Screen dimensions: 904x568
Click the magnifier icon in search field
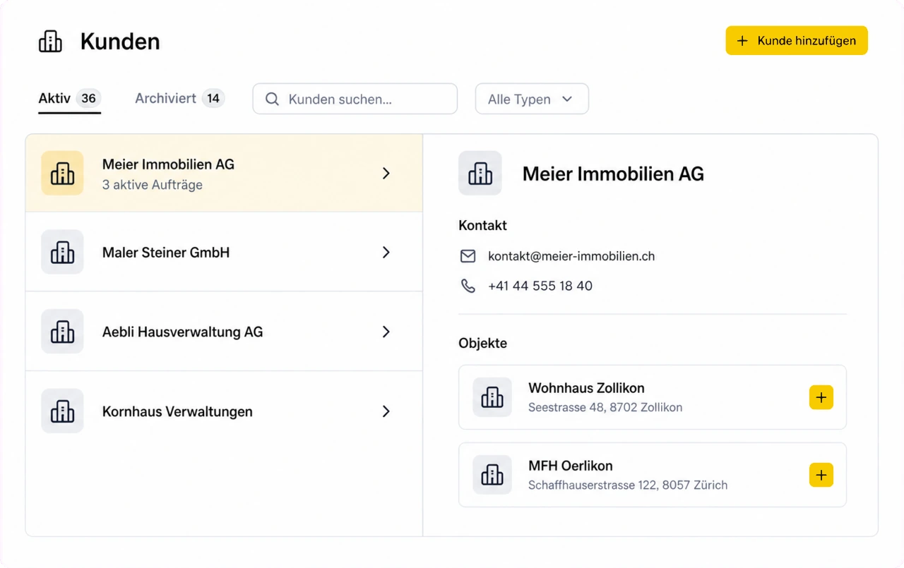point(272,99)
